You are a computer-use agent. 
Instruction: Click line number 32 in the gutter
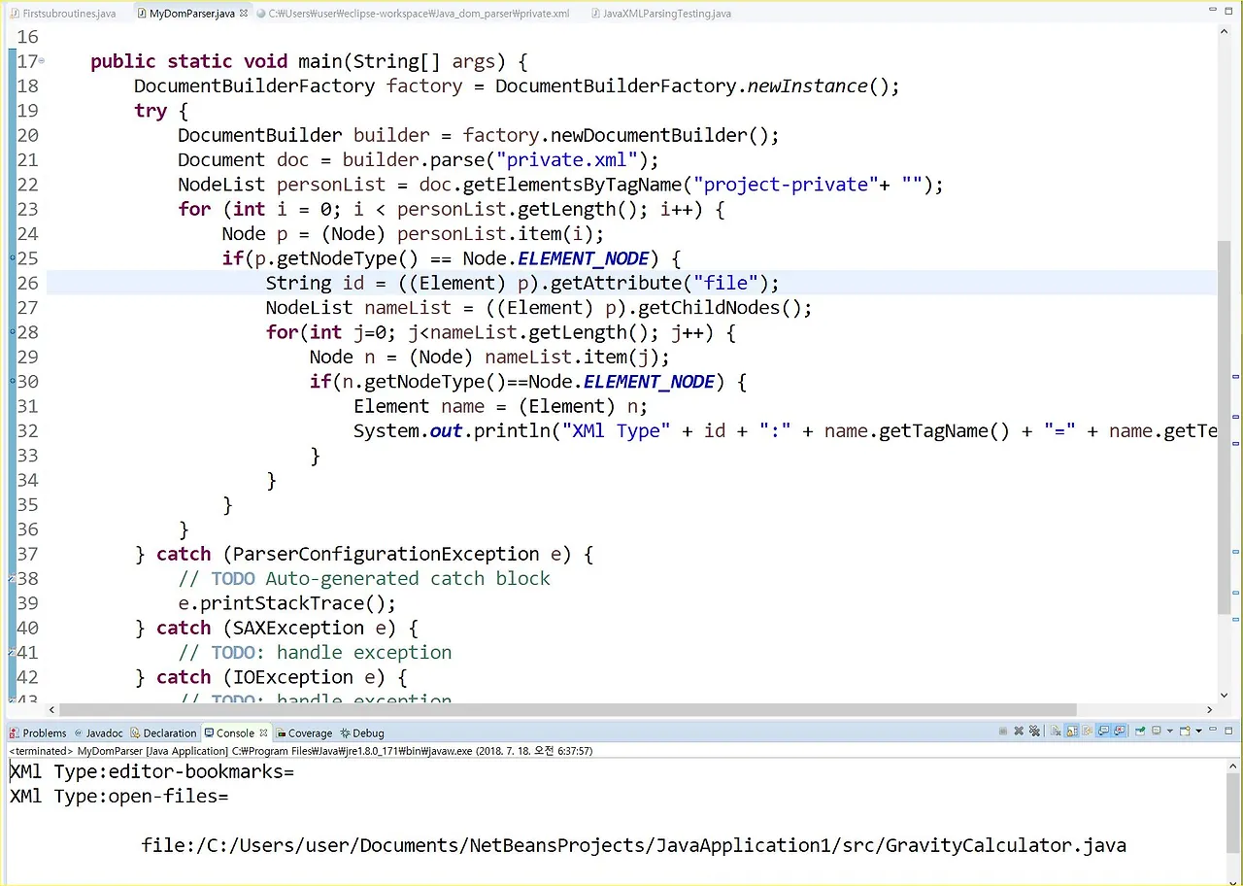tap(27, 430)
